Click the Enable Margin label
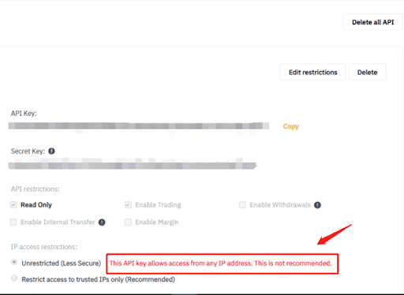Image resolution: width=404 pixels, height=295 pixels. [157, 222]
